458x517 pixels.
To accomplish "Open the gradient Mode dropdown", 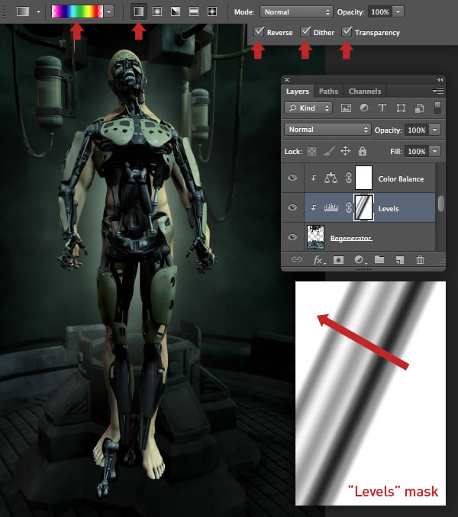I will click(296, 12).
